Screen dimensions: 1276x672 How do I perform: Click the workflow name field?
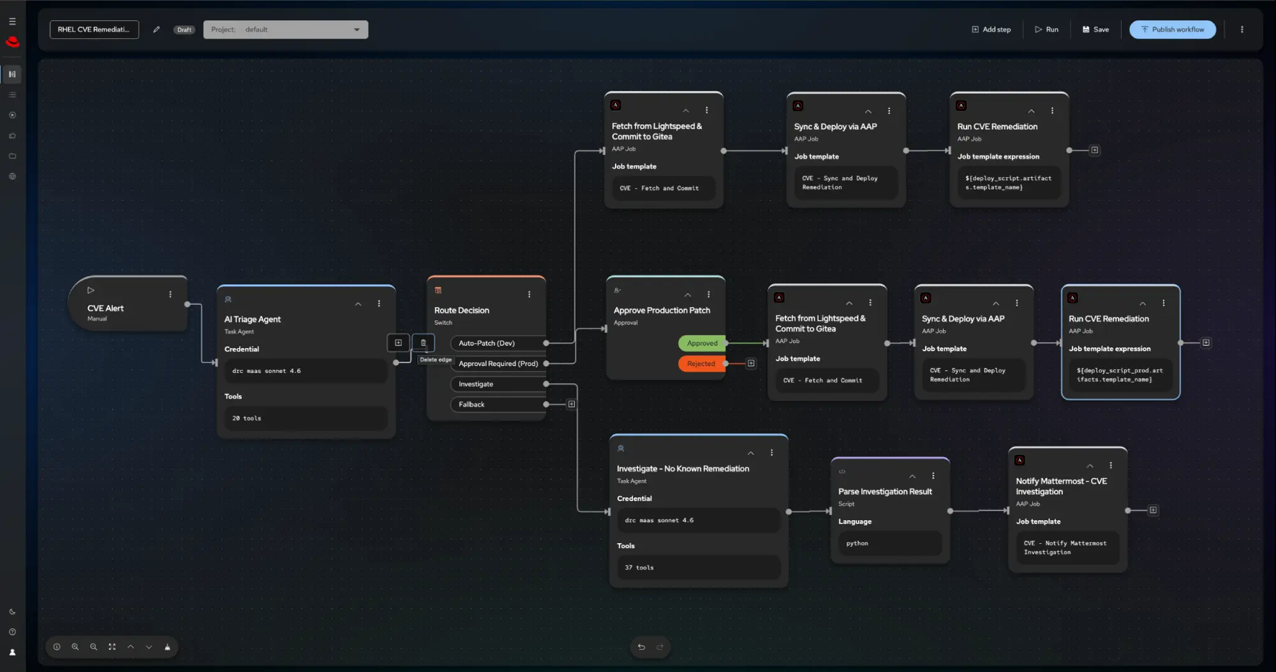coord(94,29)
